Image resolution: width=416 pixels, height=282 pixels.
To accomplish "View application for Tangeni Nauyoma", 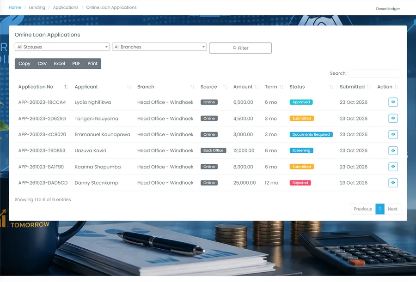I will tap(393, 118).
